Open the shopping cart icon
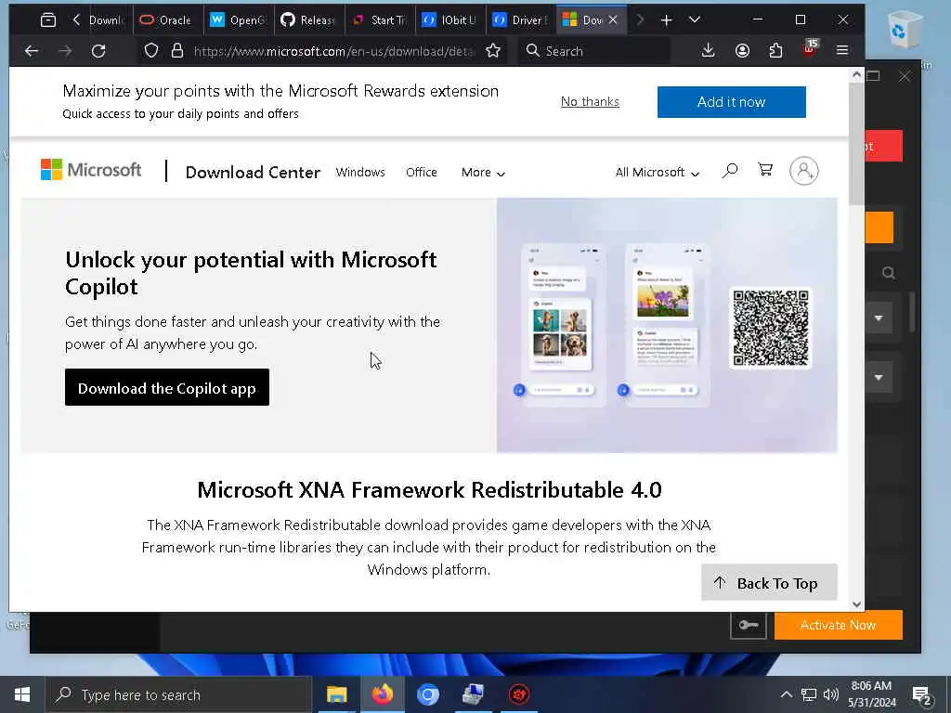The image size is (951, 713). (765, 170)
